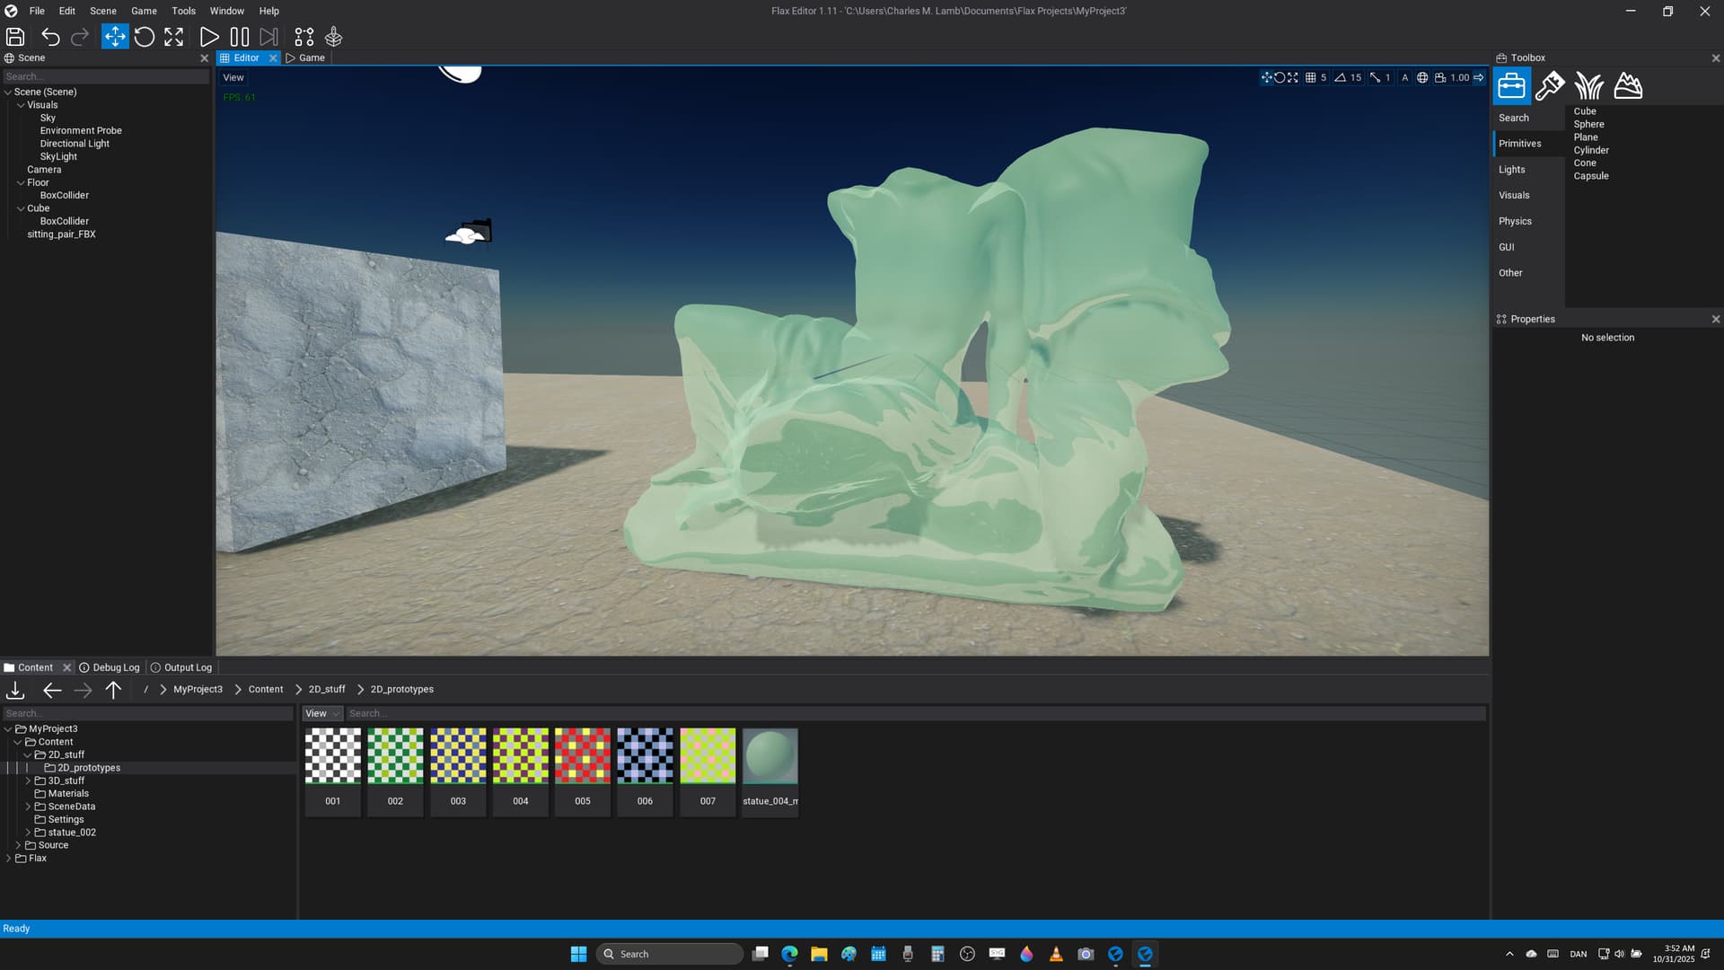Select the rotate gizmo tool in the main toolbar
This screenshot has width=1724, height=970.
145,37
